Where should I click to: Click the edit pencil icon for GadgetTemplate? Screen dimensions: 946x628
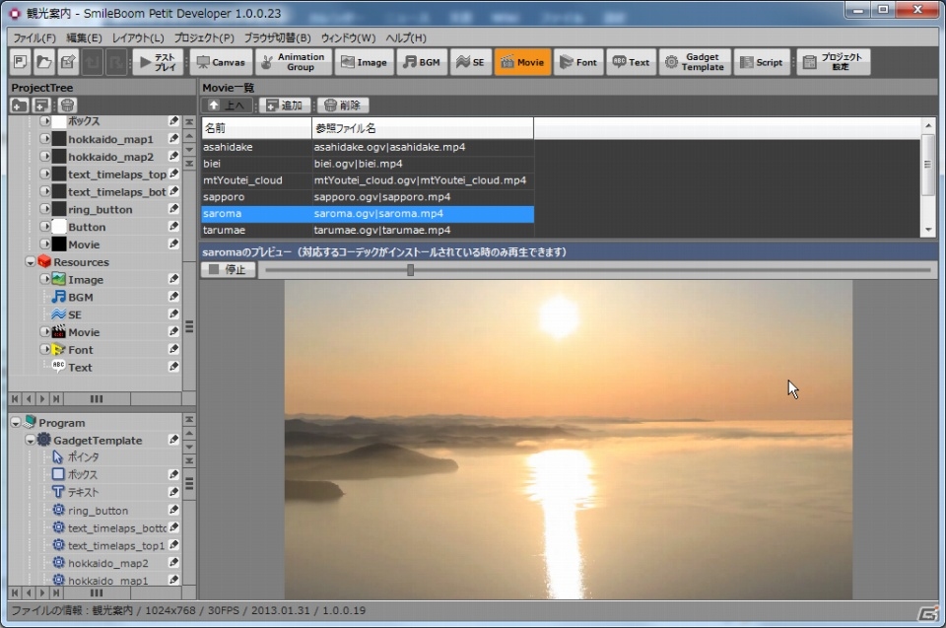coord(173,439)
